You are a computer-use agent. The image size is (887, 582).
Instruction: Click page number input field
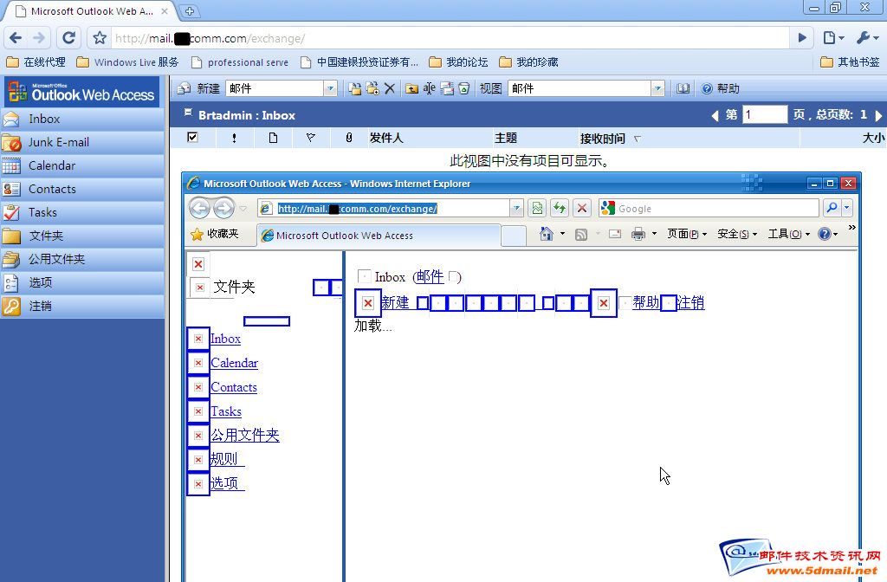[x=764, y=115]
